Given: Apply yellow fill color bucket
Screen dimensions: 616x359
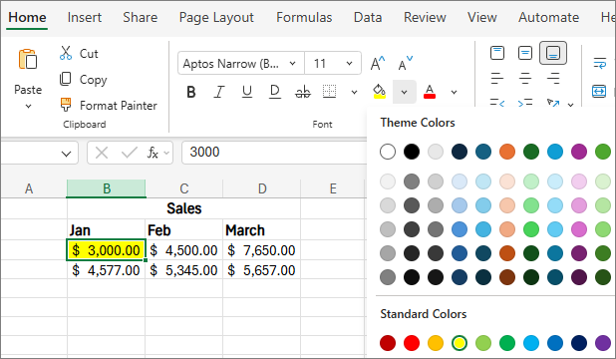Looking at the screenshot, I should (379, 92).
